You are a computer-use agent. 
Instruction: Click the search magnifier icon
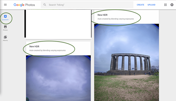click(x=45, y=5)
